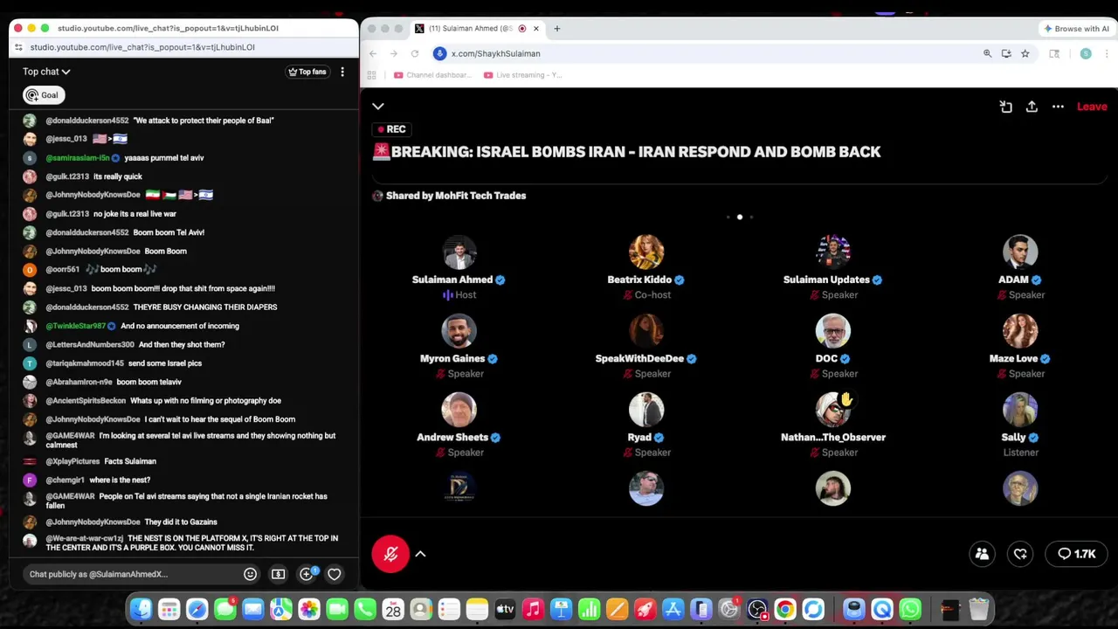1118x629 pixels.
Task: Open the browser apps grid icon
Action: 372,75
